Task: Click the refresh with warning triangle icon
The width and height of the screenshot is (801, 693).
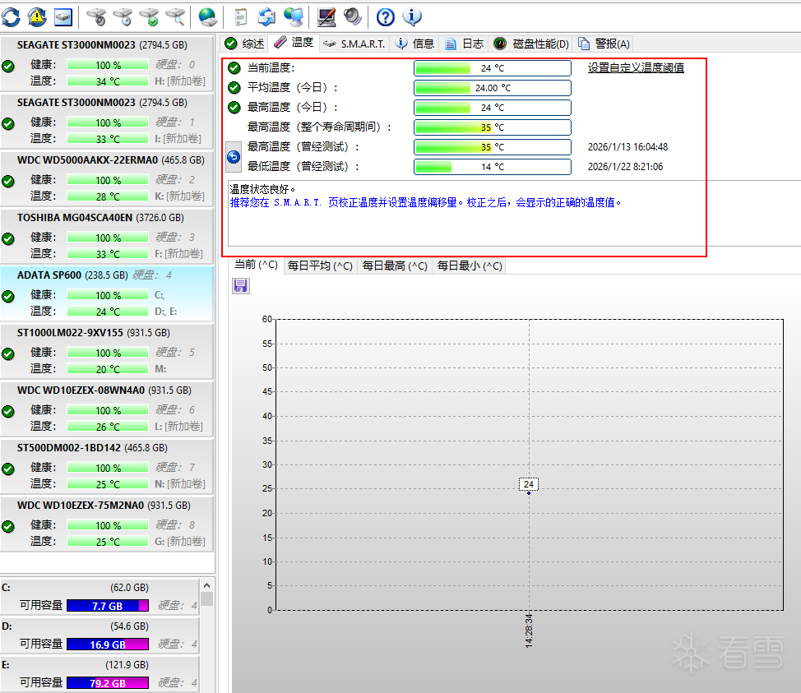Action: [x=37, y=16]
